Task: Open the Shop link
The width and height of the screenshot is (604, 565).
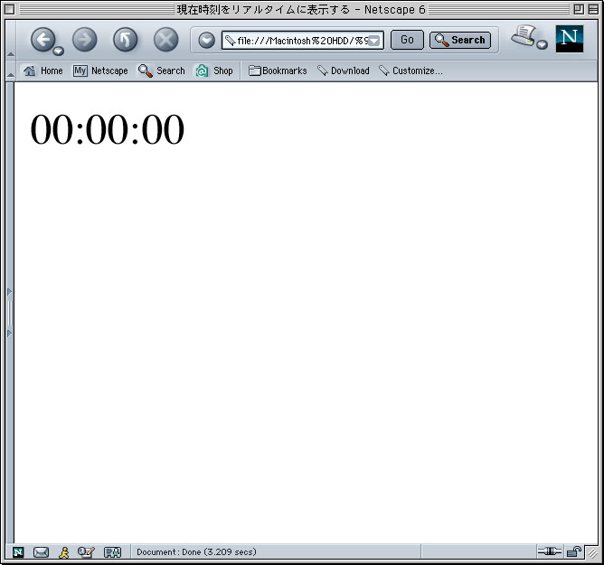Action: click(x=214, y=71)
